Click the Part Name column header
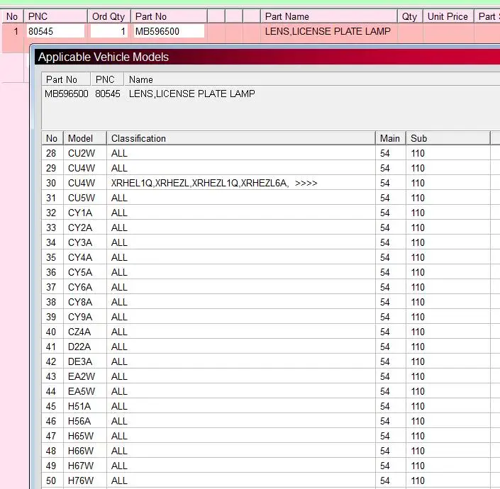The height and width of the screenshot is (489, 500). pyautogui.click(x=329, y=16)
